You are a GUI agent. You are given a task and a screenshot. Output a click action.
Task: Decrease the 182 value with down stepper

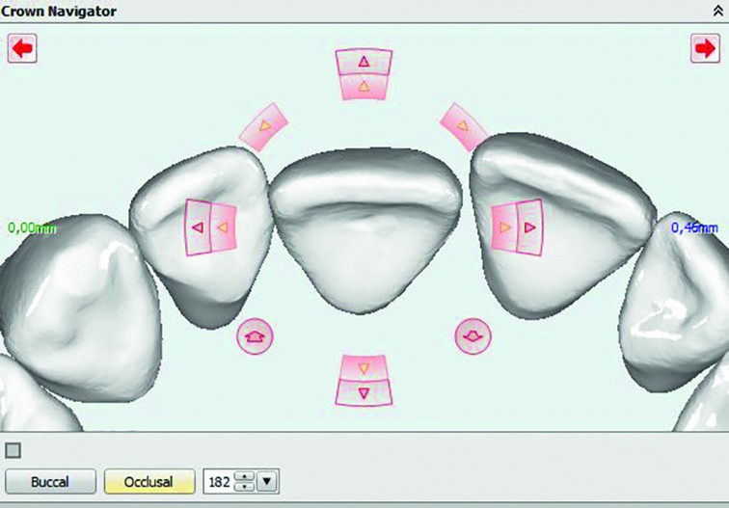pyautogui.click(x=245, y=487)
